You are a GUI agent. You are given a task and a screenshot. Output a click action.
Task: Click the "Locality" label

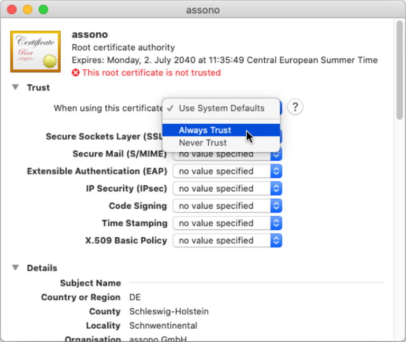coord(103,326)
